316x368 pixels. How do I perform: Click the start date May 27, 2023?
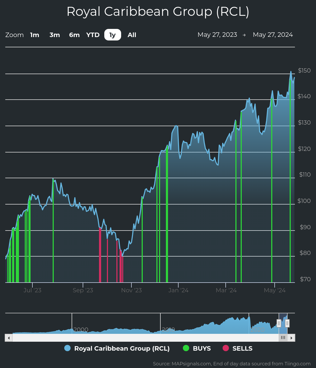pyautogui.click(x=217, y=35)
